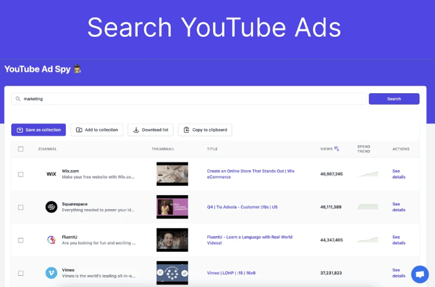The width and height of the screenshot is (435, 287).
Task: Click the SPEND TREND column header
Action: [x=364, y=149]
